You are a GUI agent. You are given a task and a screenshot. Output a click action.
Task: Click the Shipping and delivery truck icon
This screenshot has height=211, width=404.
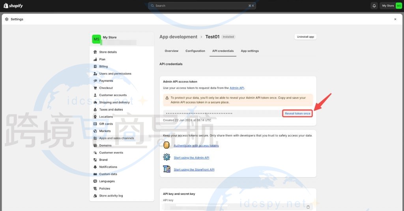point(95,103)
